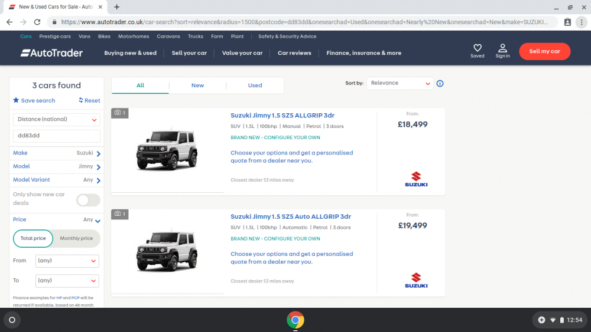Click Sell my car button

tap(545, 51)
